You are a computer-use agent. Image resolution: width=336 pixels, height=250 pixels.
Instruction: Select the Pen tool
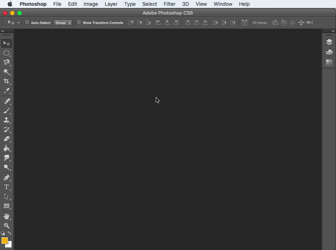[7, 178]
